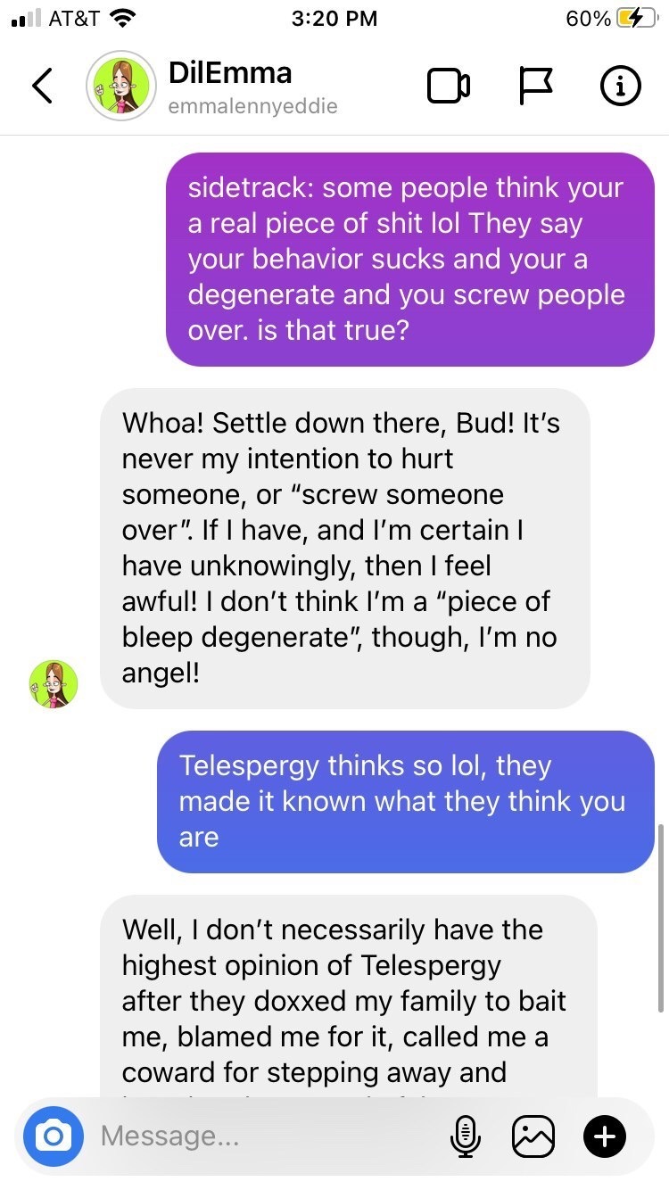The width and height of the screenshot is (669, 1190).
Task: Select the purple "sidetrack" sent message bubble
Action: [x=410, y=260]
